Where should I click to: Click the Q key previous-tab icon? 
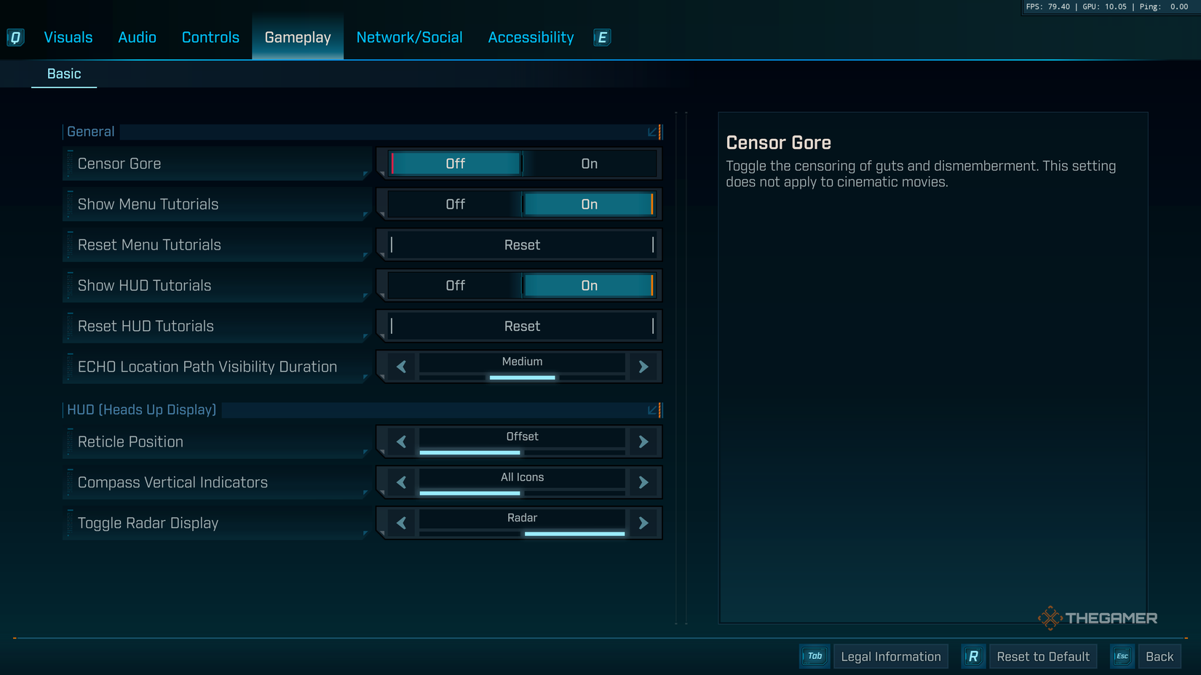click(15, 37)
